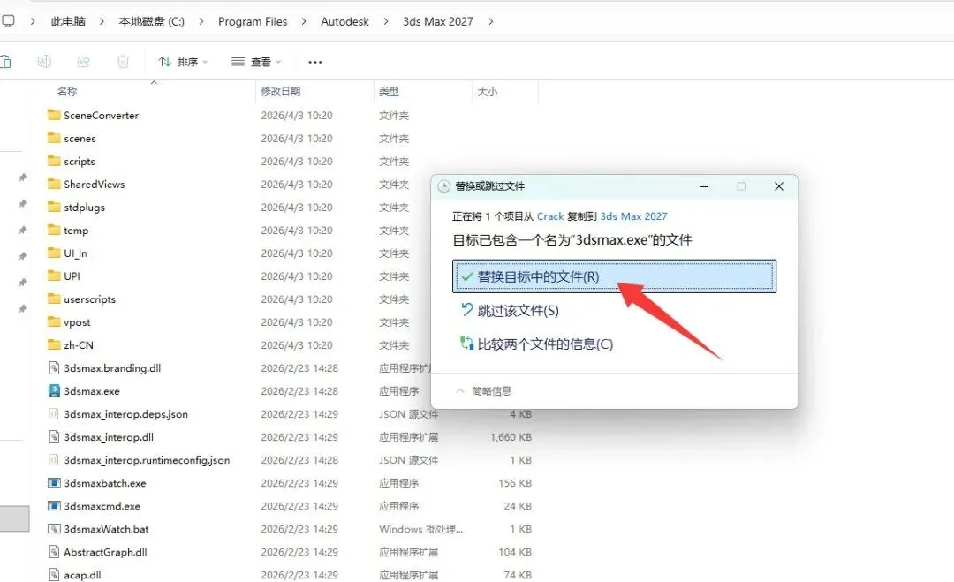This screenshot has width=954, height=582.
Task: Select the acap.dll file icon
Action: (54, 575)
